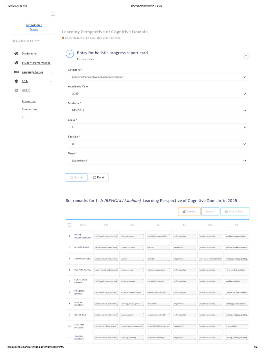Click the home icon beside Student Performance
The height and width of the screenshot is (353, 265).
(16, 63)
